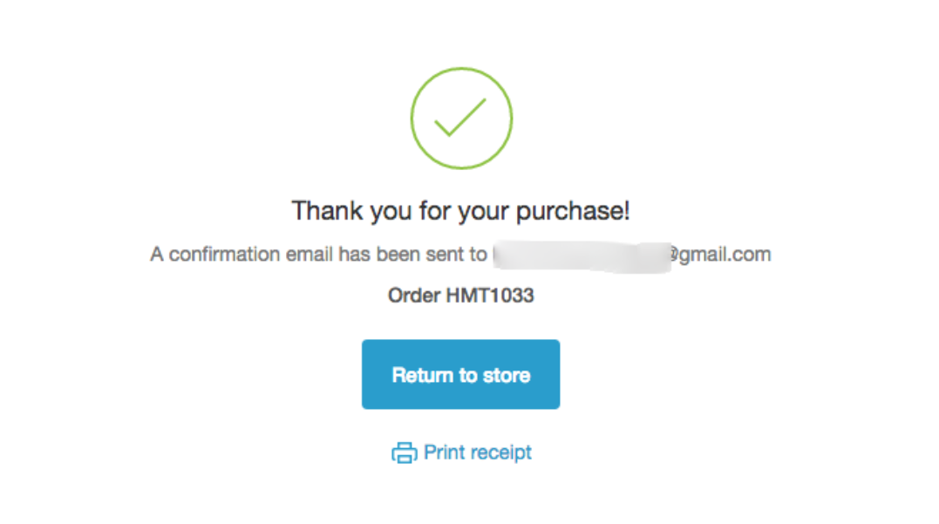Click the word confirmation in the notice
The height and width of the screenshot is (524, 939).
(x=224, y=254)
